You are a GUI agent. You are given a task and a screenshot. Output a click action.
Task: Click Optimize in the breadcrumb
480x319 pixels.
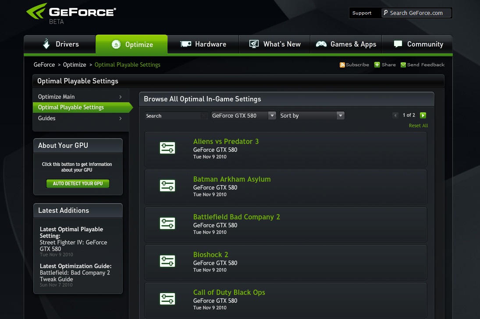pos(75,65)
